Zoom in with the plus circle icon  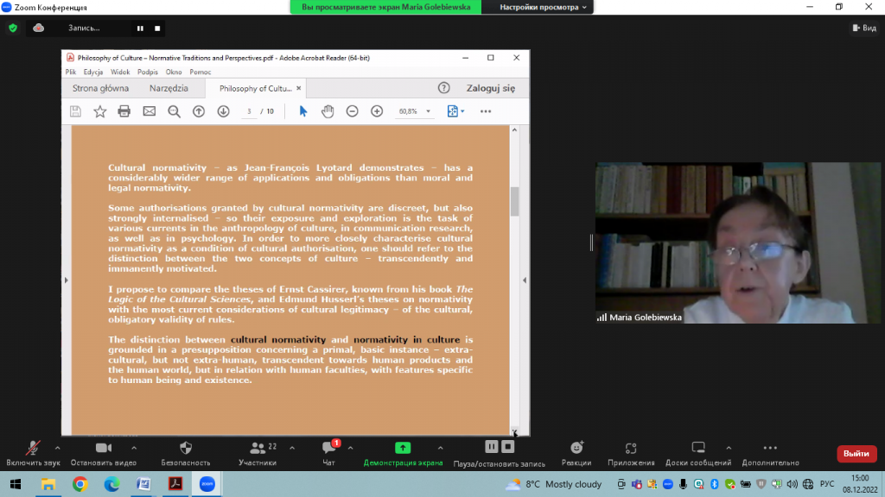(x=377, y=111)
